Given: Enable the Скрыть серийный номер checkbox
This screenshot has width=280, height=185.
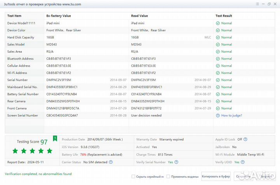Looking at the screenshot, I should 133,176.
